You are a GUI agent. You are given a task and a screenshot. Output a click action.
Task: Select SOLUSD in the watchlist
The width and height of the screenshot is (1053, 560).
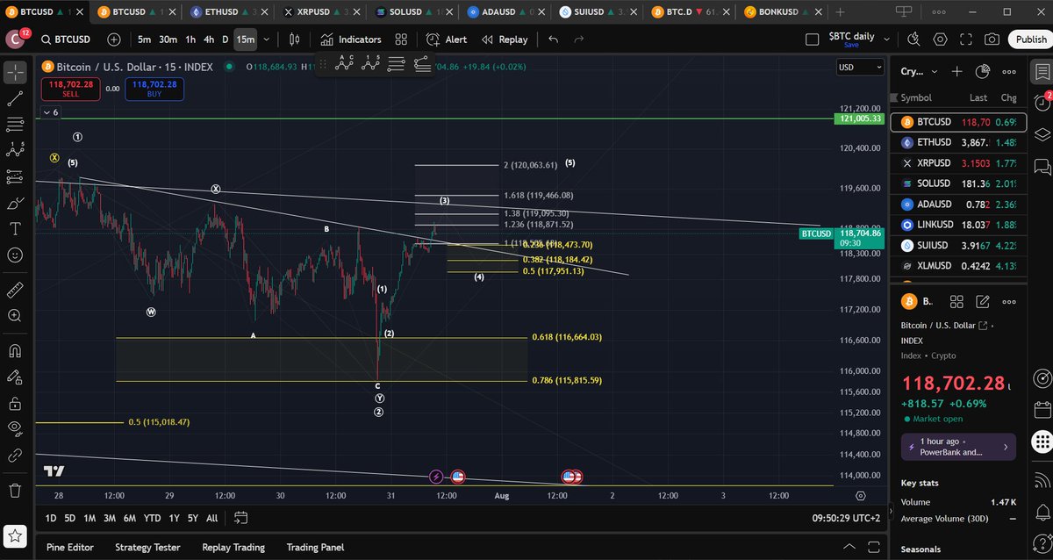point(958,183)
